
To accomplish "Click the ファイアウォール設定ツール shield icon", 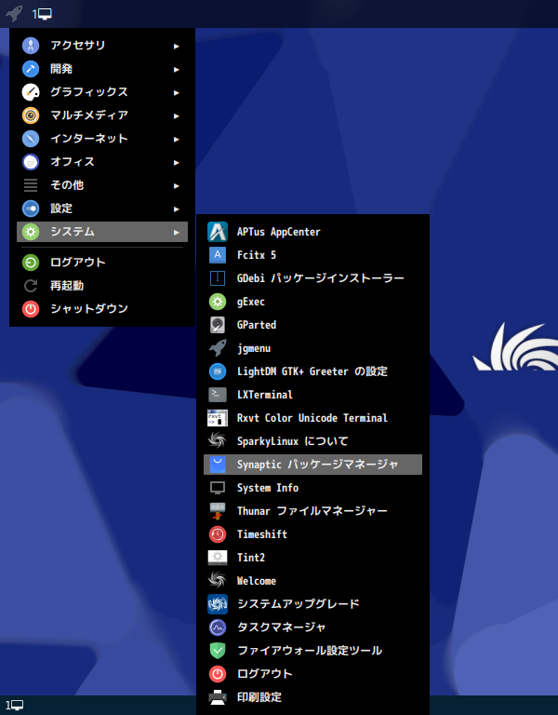I will pyautogui.click(x=218, y=650).
